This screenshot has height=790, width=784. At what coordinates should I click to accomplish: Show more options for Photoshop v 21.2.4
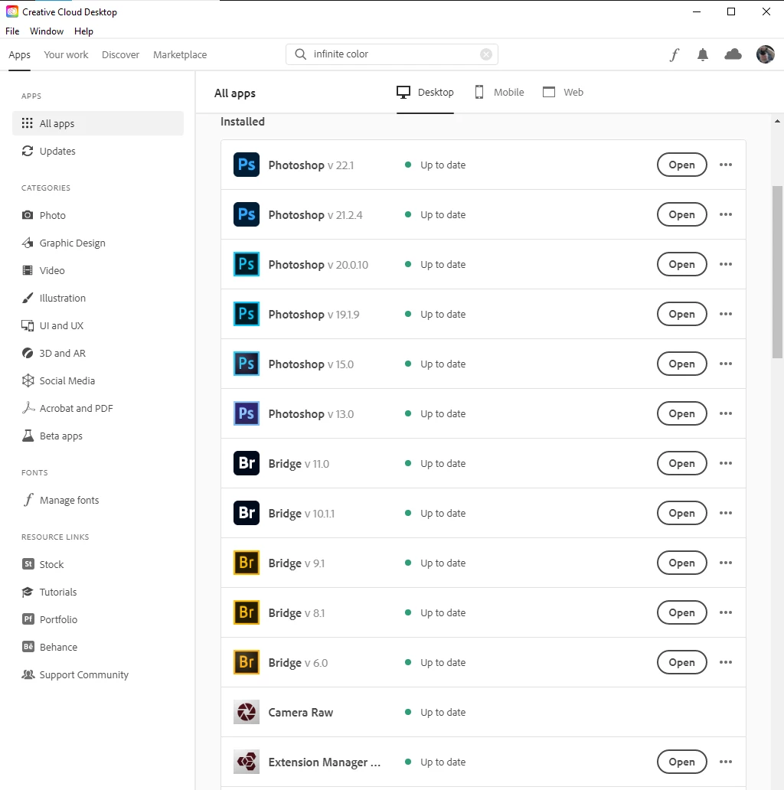pos(726,214)
